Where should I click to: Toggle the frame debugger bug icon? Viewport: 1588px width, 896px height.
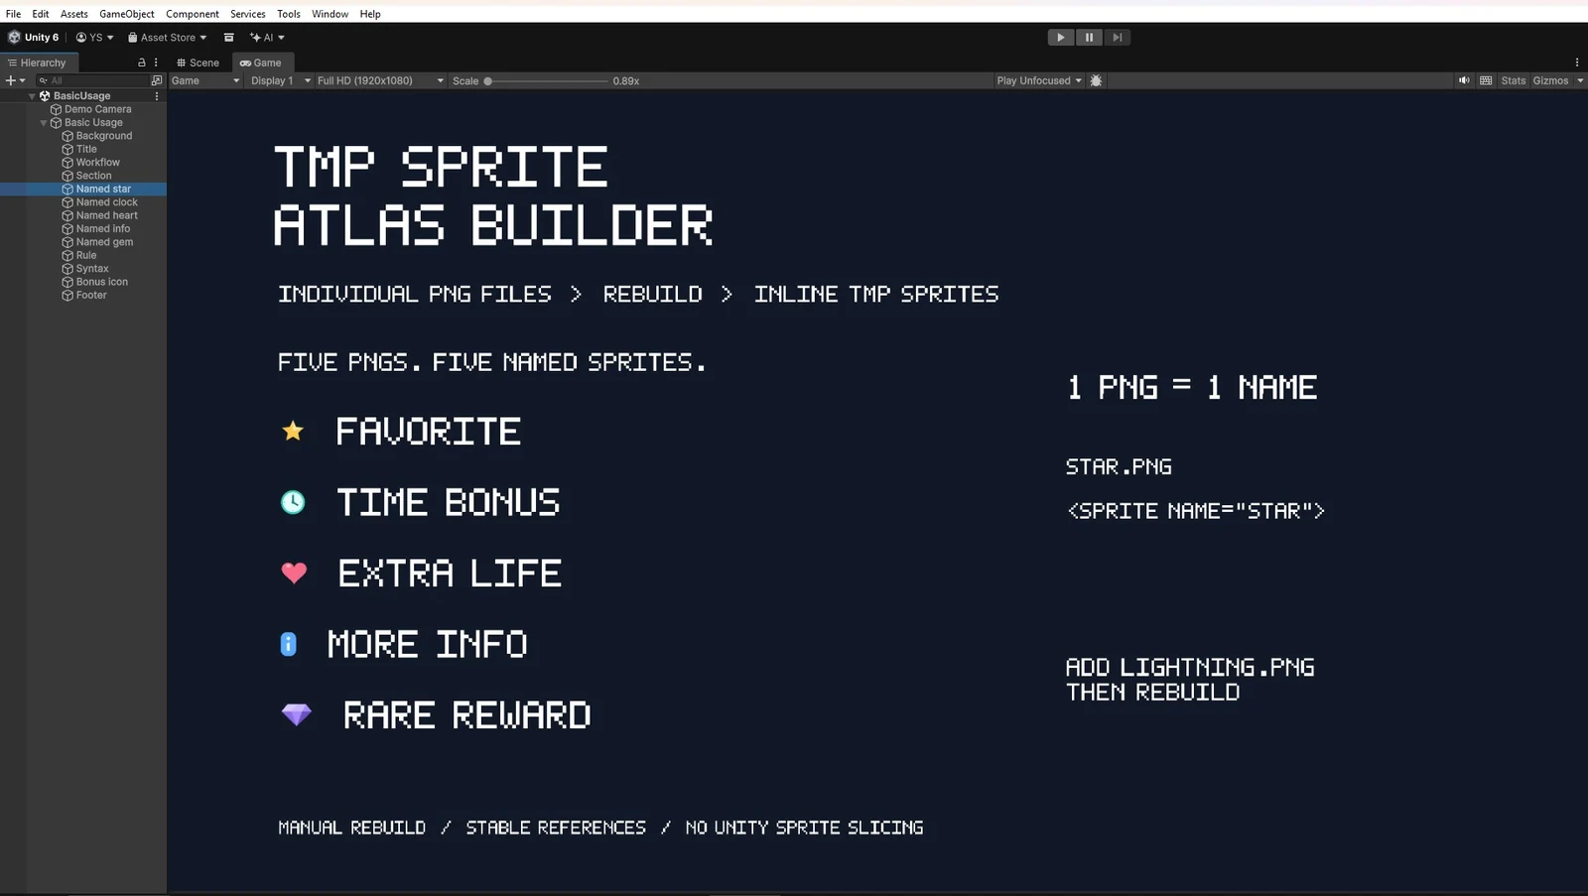tap(1096, 80)
